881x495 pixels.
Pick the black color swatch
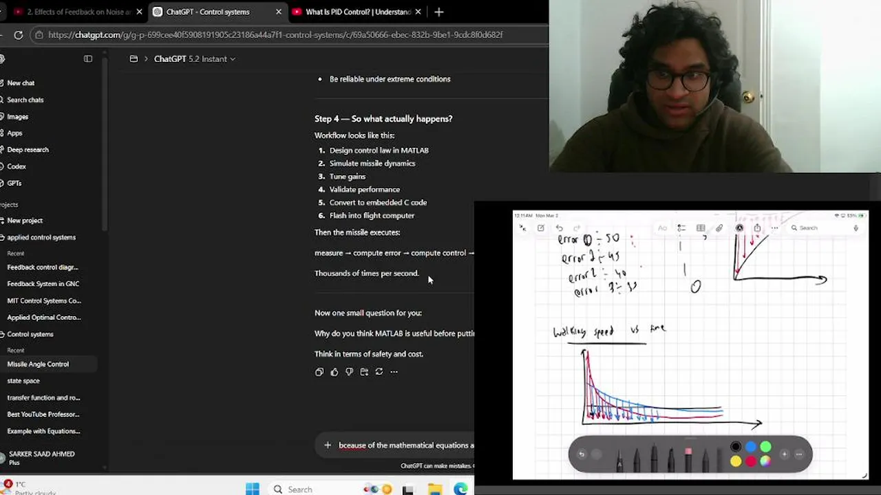736,447
